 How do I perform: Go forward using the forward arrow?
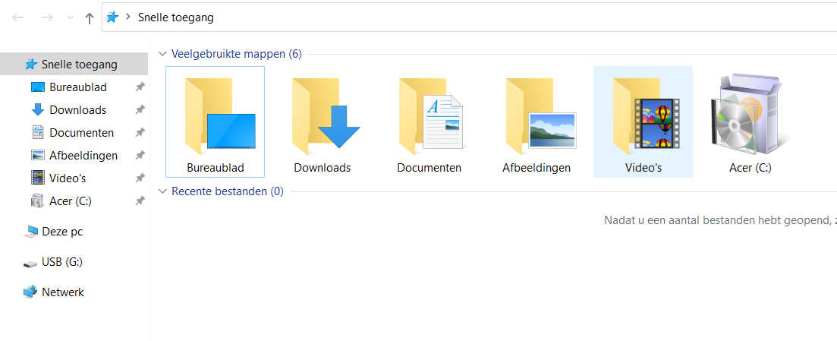pos(47,17)
